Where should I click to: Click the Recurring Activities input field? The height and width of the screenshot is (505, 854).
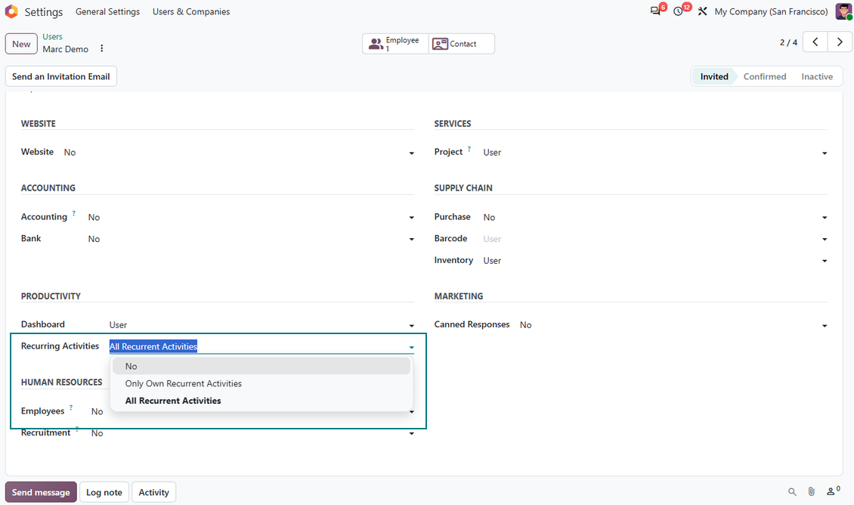(x=261, y=346)
